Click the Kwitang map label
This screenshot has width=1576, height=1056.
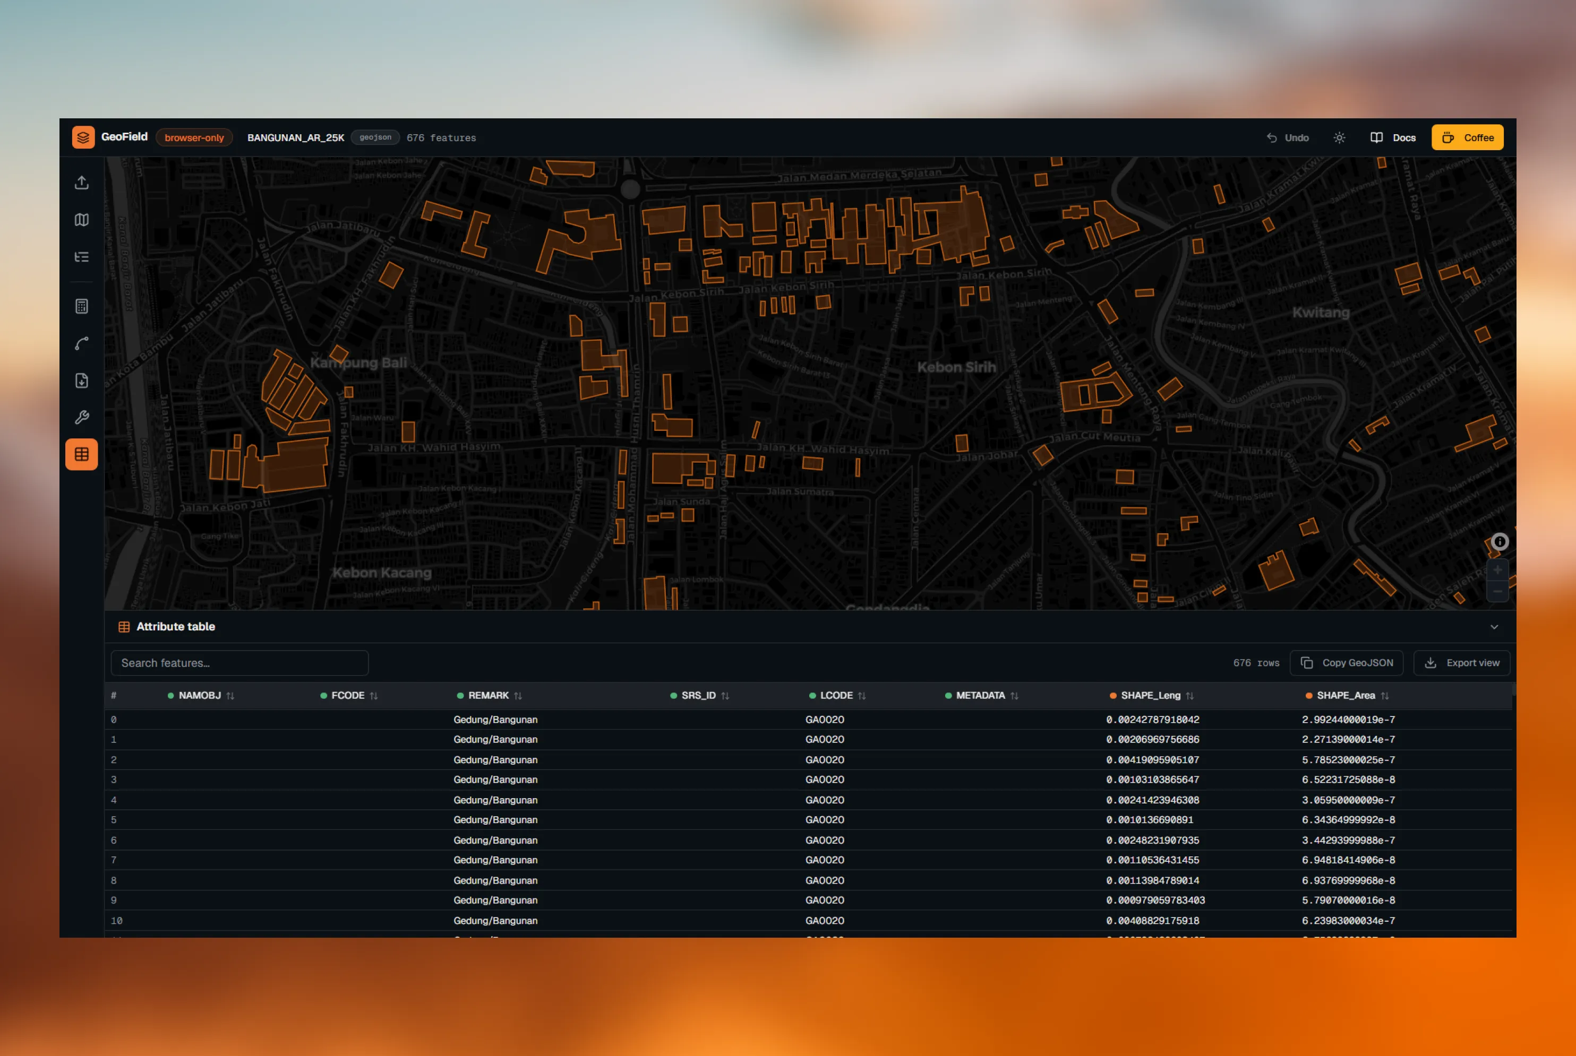click(1321, 313)
